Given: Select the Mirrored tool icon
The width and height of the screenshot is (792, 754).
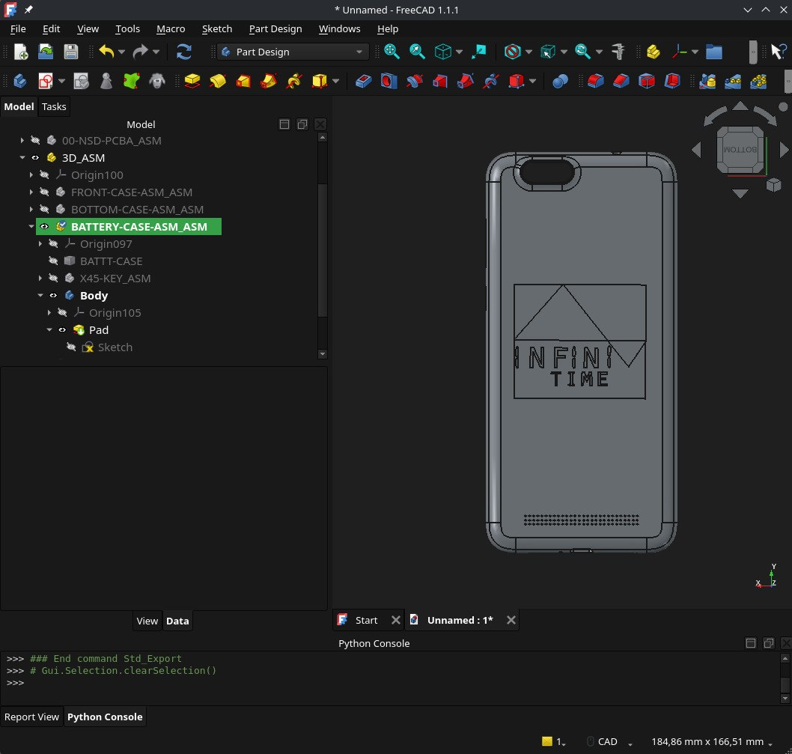Looking at the screenshot, I should (707, 81).
